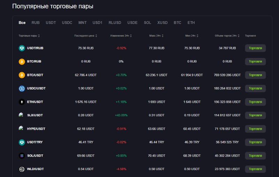Switch to the RUB tab
Viewport: 279px width, 177px height.
click(x=36, y=23)
